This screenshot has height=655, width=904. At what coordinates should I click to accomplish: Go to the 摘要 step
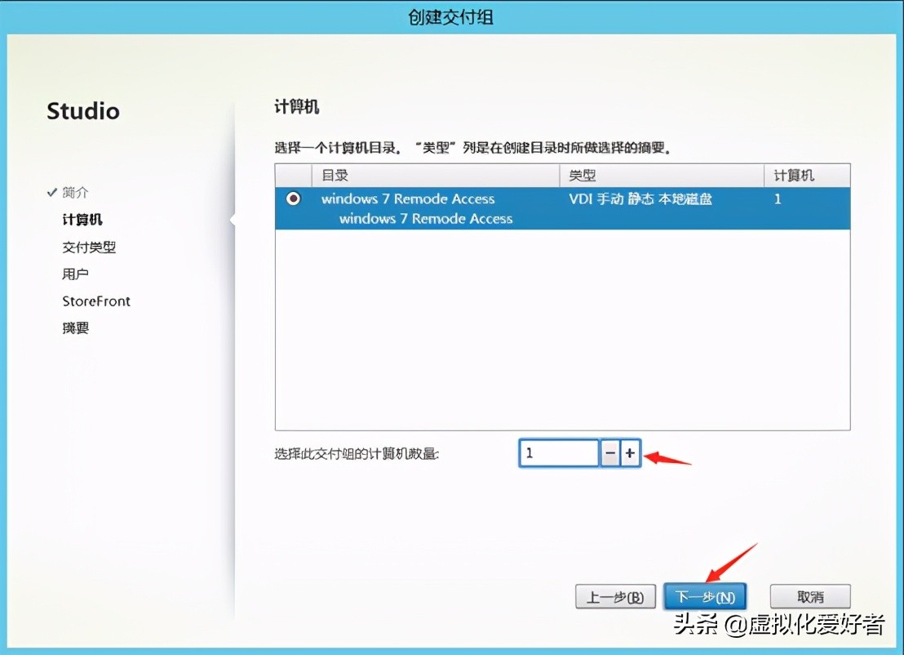[x=76, y=327]
